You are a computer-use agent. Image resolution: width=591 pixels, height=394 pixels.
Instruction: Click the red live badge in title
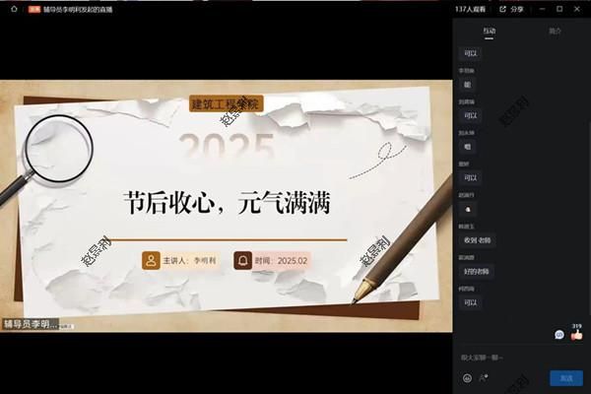coord(33,10)
